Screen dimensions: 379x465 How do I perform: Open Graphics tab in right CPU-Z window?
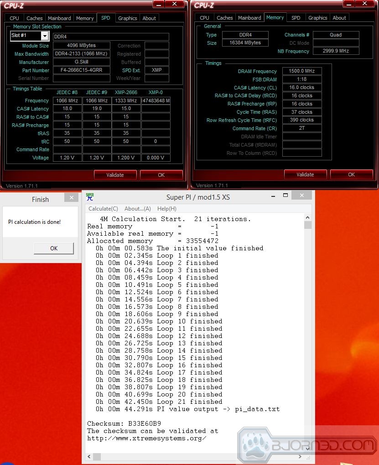point(317,18)
